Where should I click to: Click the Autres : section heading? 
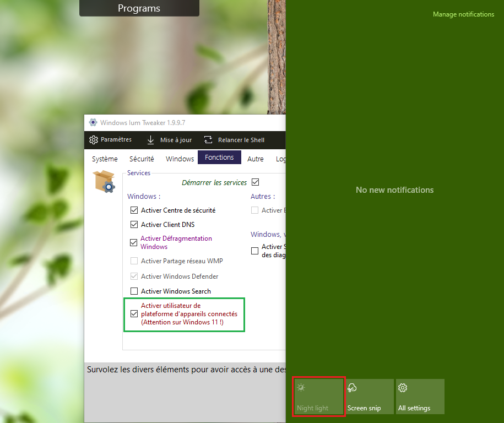[263, 196]
